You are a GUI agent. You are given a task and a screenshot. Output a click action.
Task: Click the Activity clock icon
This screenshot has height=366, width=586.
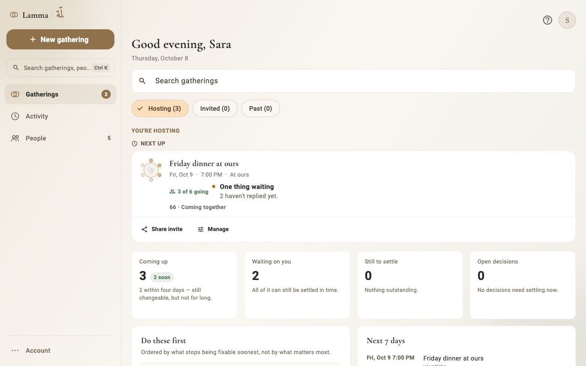point(15,116)
